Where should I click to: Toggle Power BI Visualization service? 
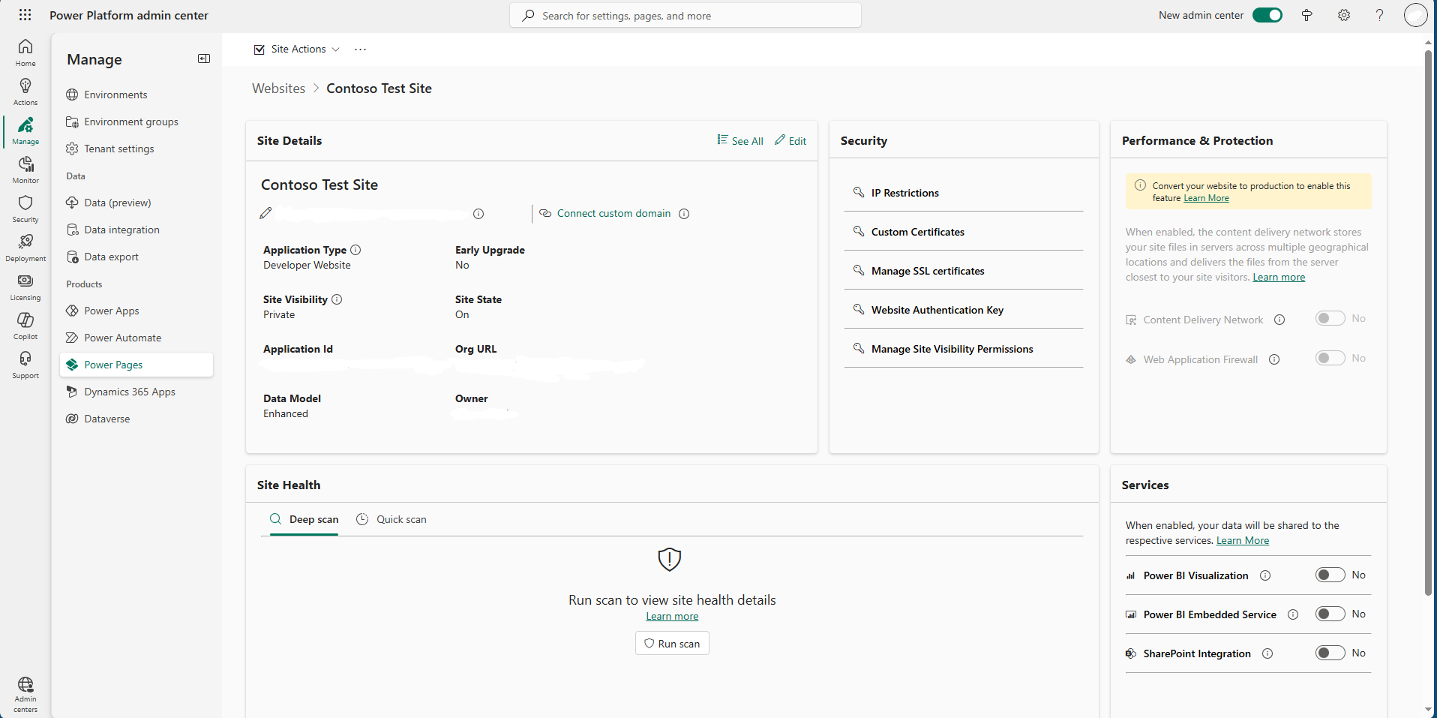click(x=1330, y=575)
